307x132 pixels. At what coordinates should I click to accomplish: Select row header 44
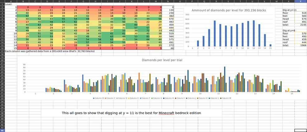click(2, 130)
